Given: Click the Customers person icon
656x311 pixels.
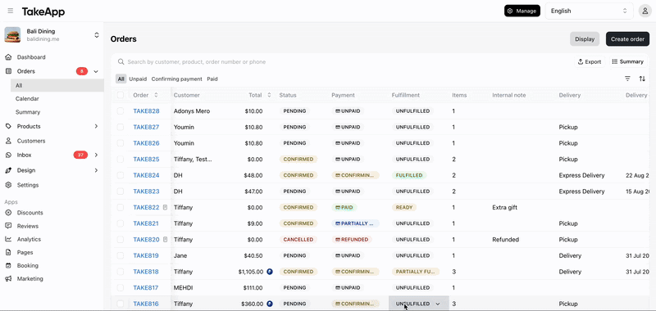Looking at the screenshot, I should click(8, 141).
